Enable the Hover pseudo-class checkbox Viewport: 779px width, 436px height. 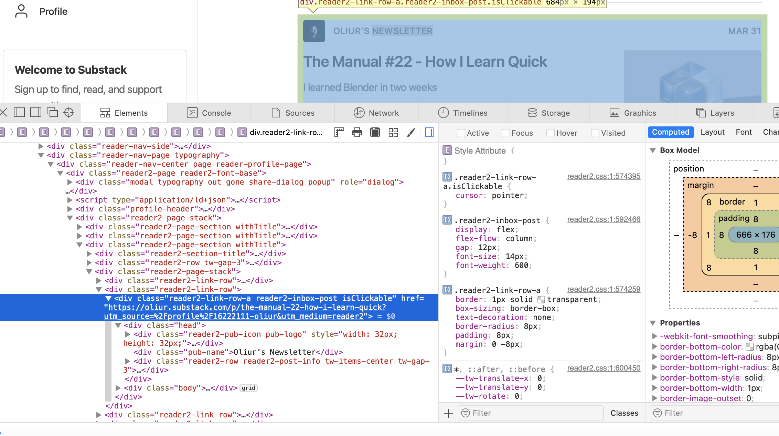pyautogui.click(x=551, y=133)
